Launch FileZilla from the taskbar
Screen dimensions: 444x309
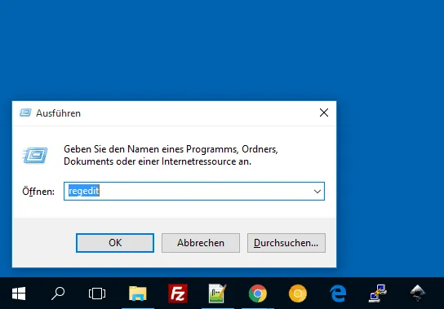[x=178, y=294]
